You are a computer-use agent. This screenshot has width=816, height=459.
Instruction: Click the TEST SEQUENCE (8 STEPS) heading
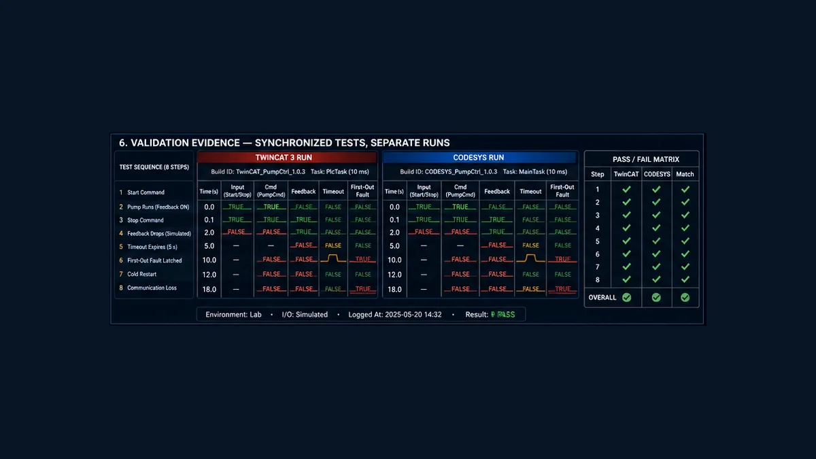(x=153, y=167)
